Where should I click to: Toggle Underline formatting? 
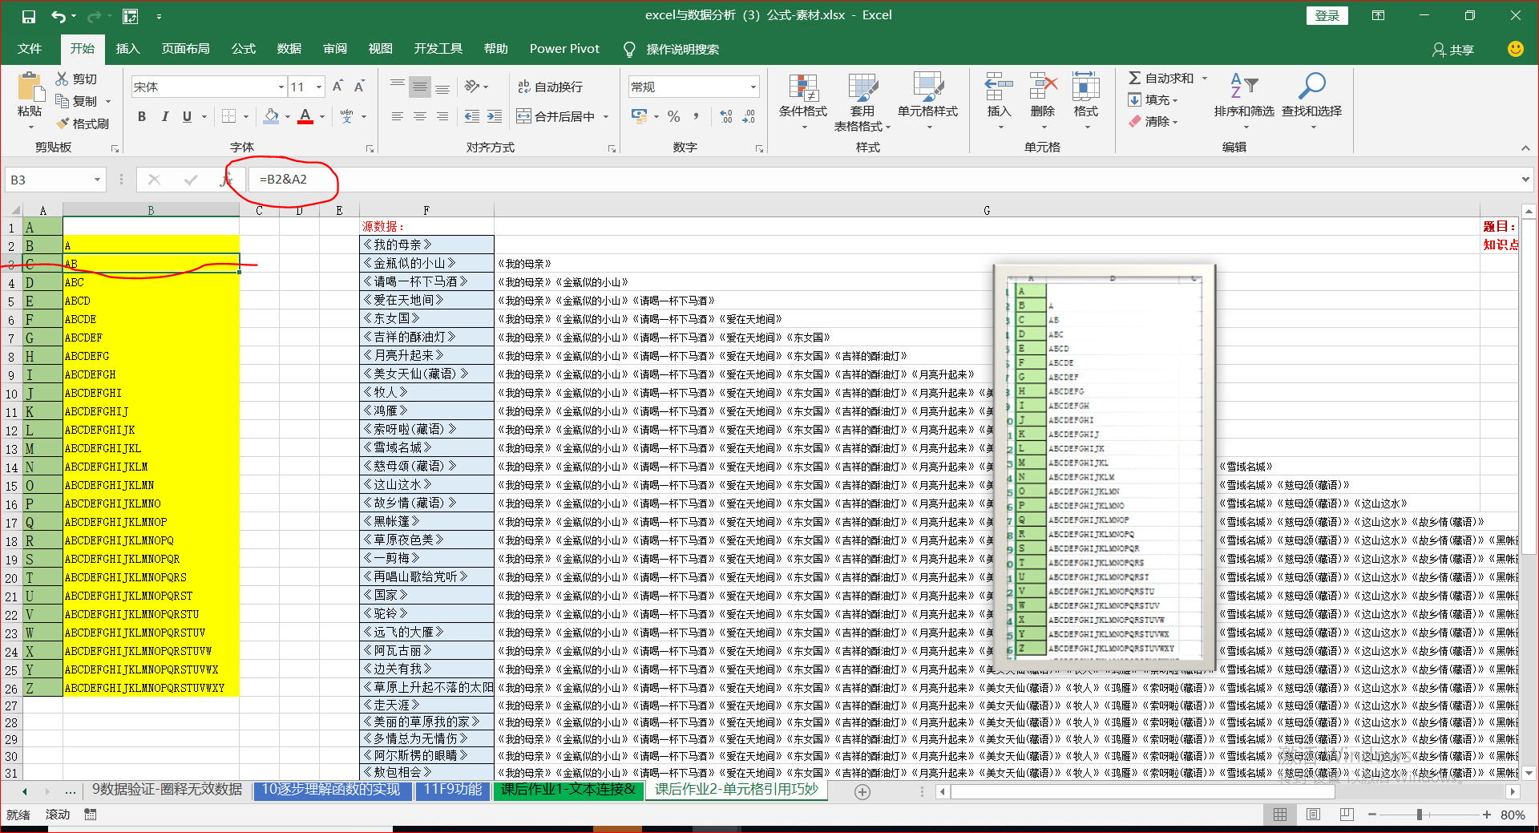click(187, 116)
